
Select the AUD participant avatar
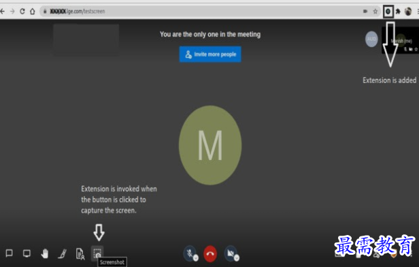[x=371, y=39]
